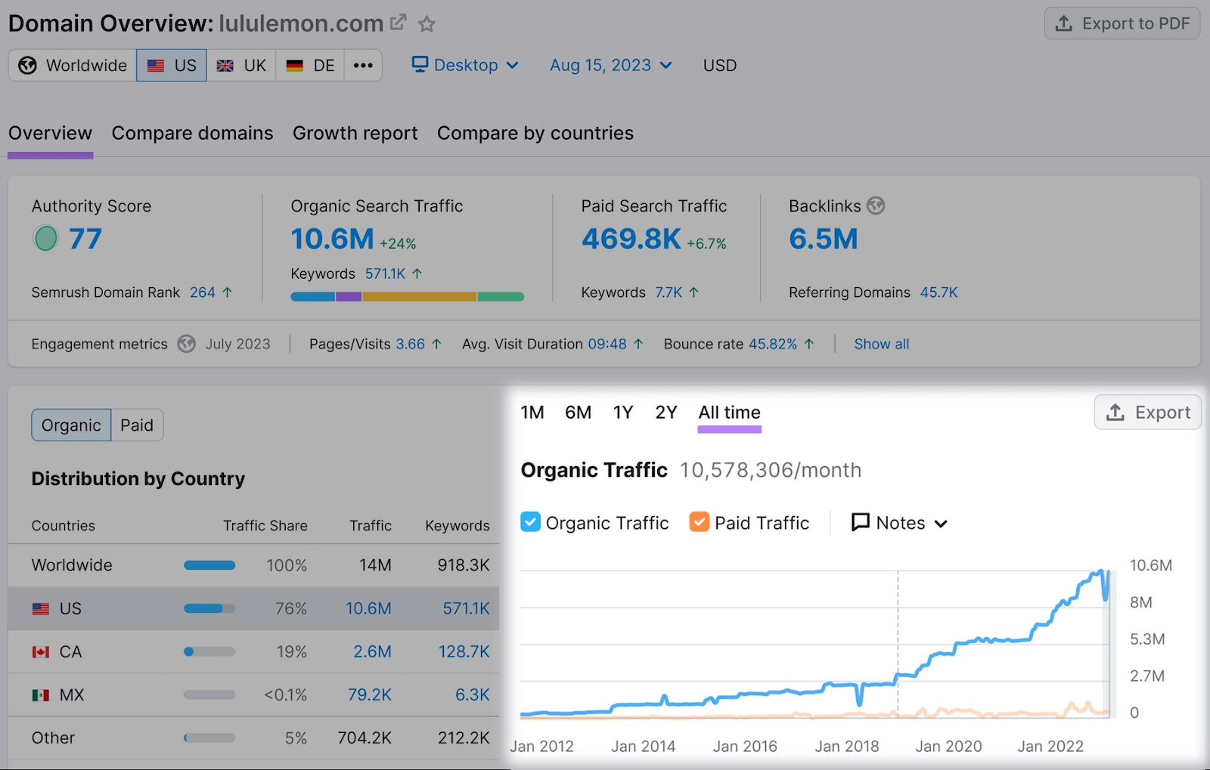
Task: Click the green segment of keyword bar
Action: (x=501, y=297)
